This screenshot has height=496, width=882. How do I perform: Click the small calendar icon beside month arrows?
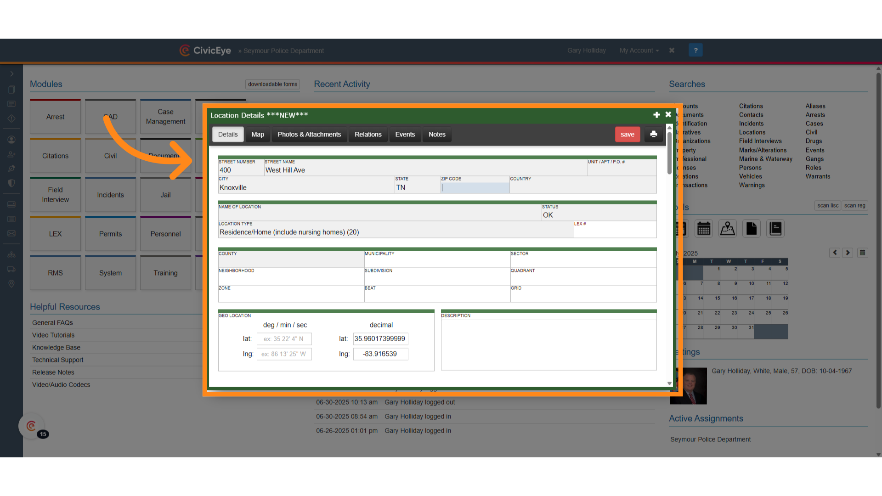pos(863,253)
